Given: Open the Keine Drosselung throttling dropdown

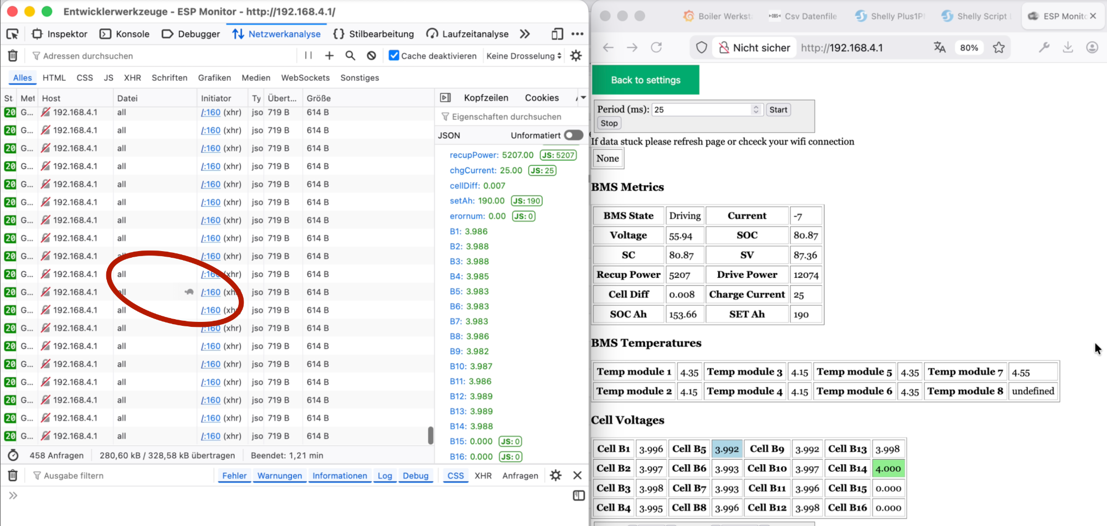Looking at the screenshot, I should (x=523, y=56).
